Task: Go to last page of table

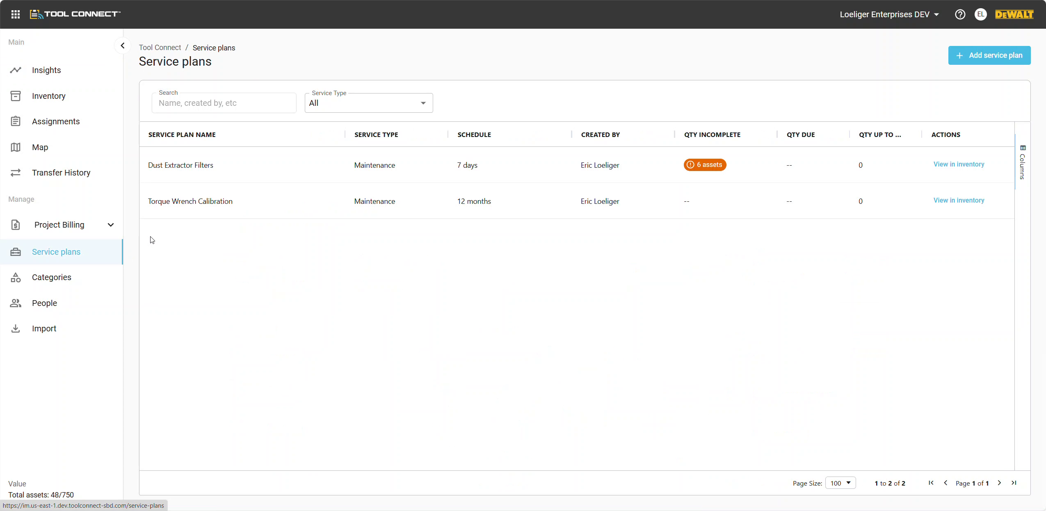Action: click(x=1014, y=483)
